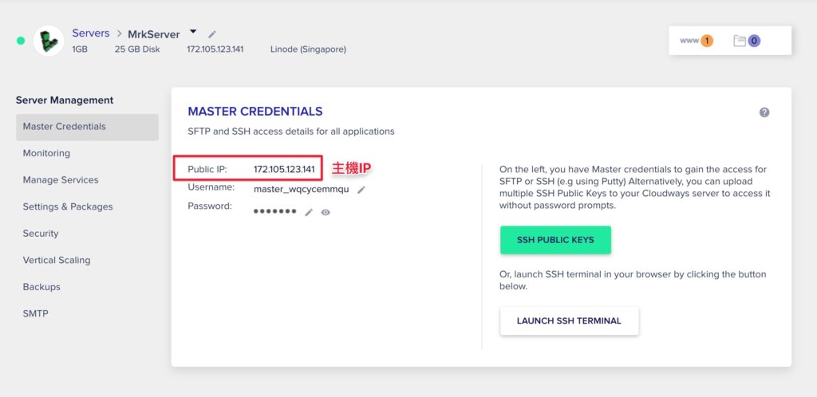Click the LAUNCH SSH TERMINAL button
817x397 pixels.
pos(569,321)
